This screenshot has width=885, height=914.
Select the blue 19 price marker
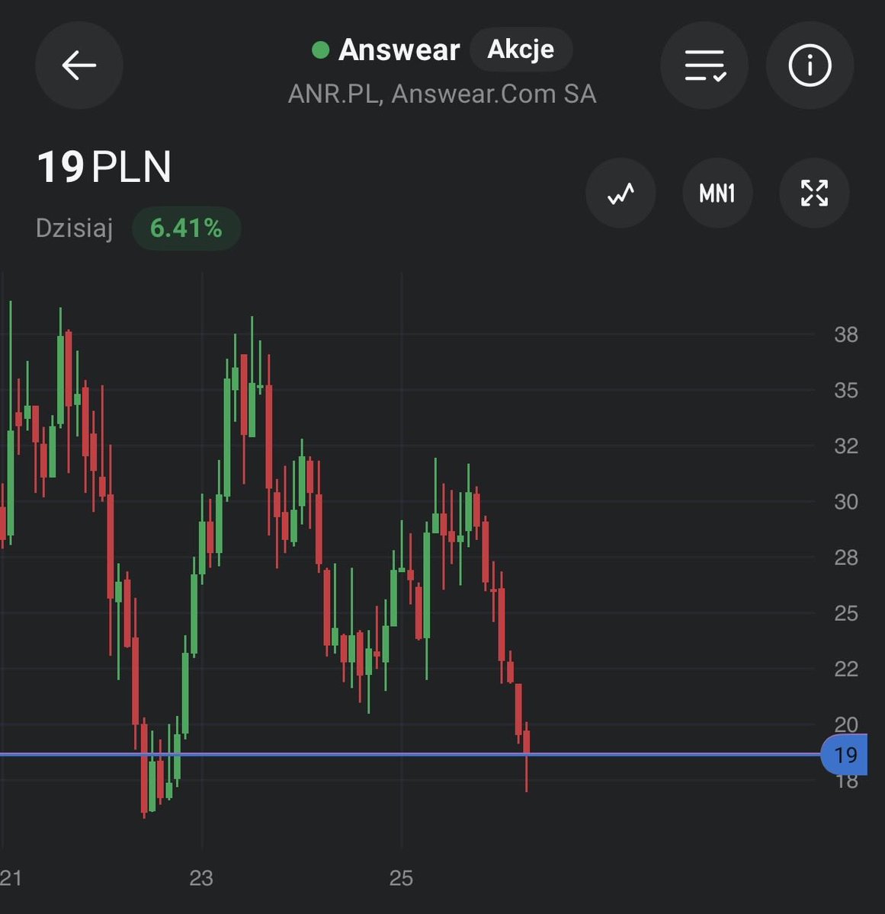click(x=845, y=755)
